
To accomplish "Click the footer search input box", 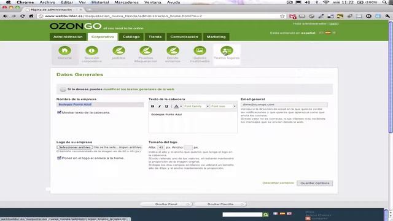I will pos(243,214).
